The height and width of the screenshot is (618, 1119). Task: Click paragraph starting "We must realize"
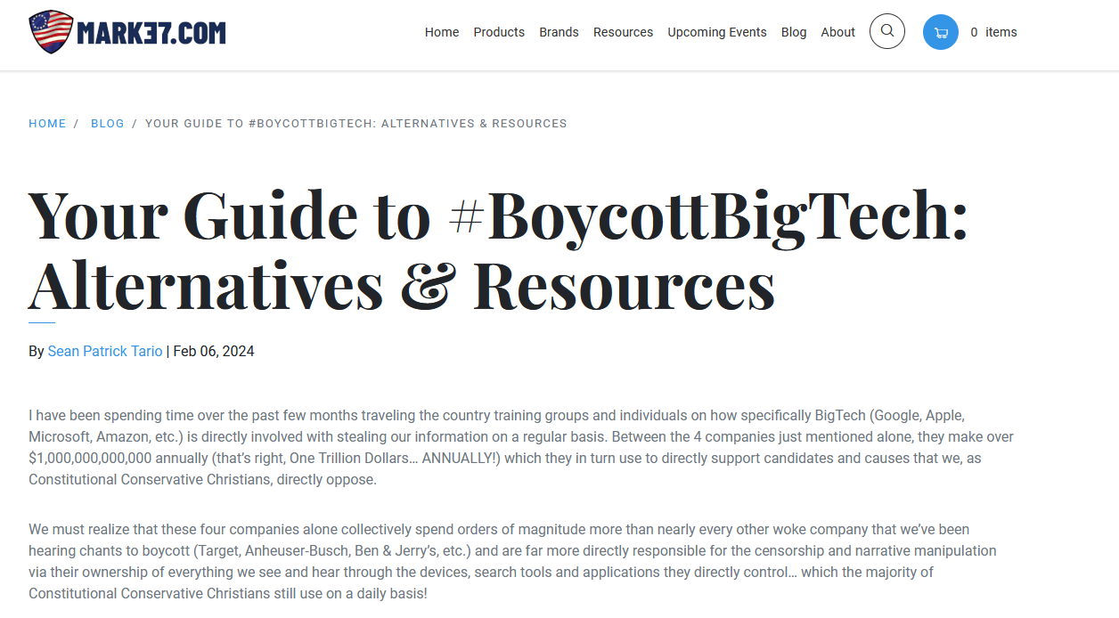tap(512, 562)
